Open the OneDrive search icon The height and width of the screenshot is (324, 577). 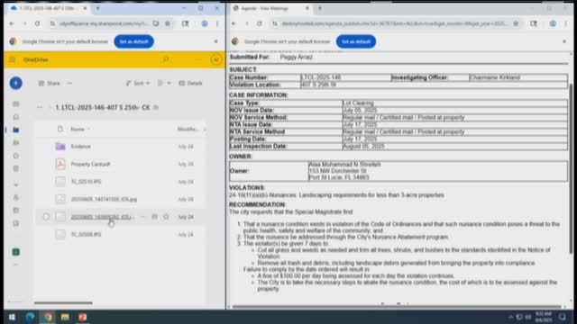(166, 59)
